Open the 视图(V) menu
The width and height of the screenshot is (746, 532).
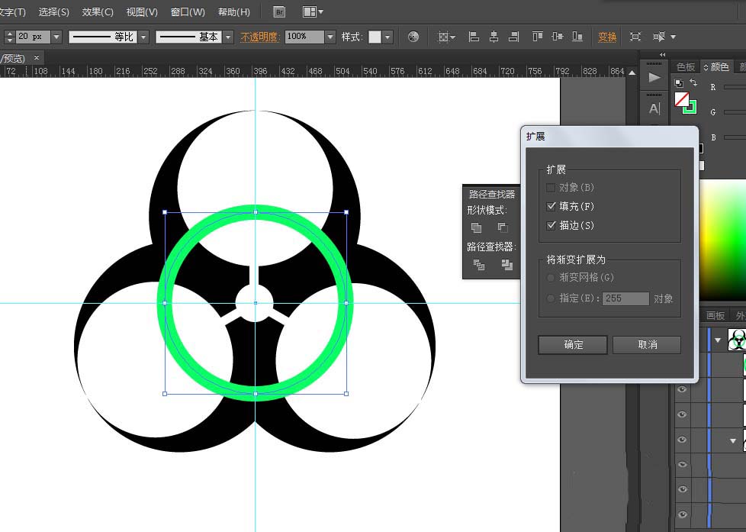point(142,12)
